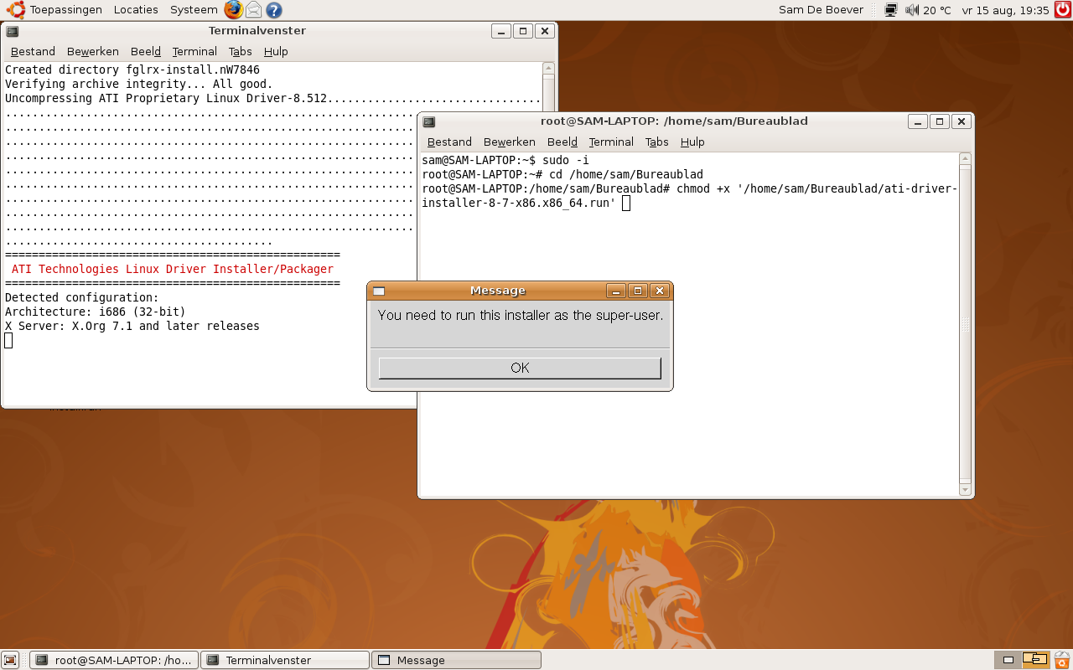This screenshot has height=670, width=1073.
Task: Open the blue help question mark icon
Action: pyautogui.click(x=274, y=10)
